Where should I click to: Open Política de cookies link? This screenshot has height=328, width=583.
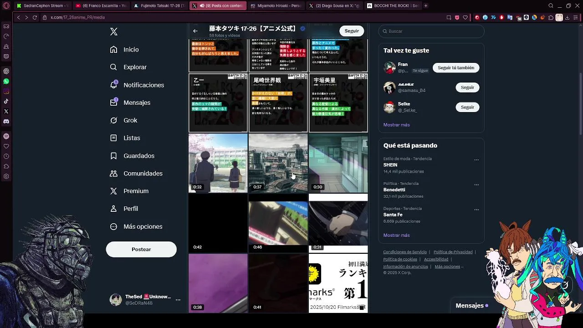pyautogui.click(x=400, y=259)
